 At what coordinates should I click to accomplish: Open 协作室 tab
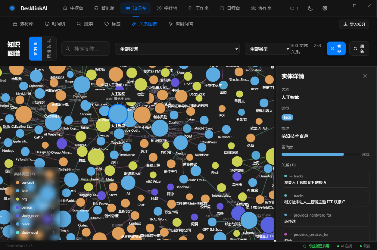(x=261, y=8)
